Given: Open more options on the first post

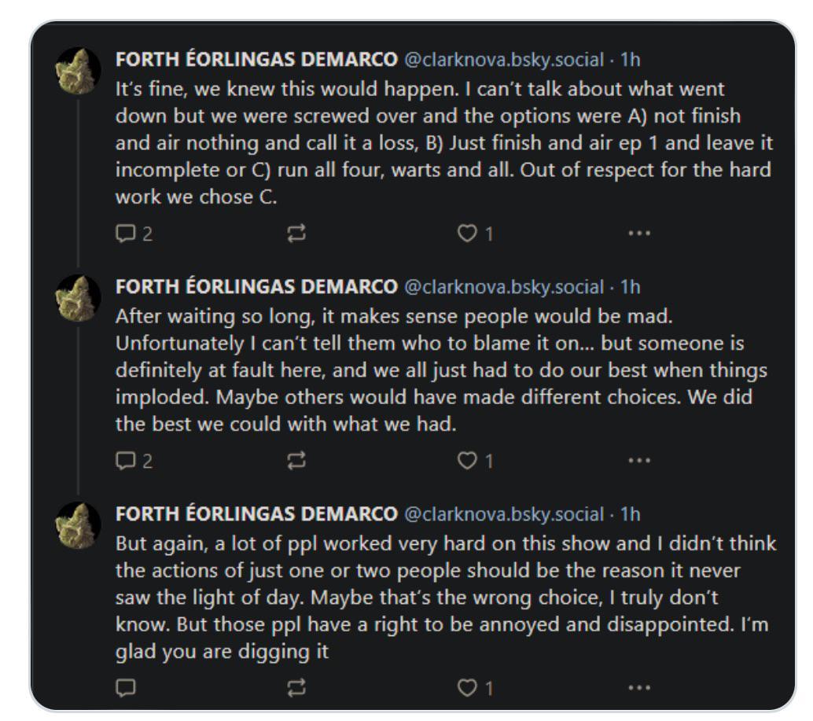Looking at the screenshot, I should tap(639, 234).
